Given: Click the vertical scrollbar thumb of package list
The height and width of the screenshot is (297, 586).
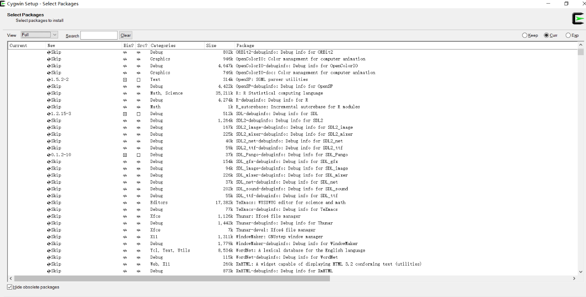Looking at the screenshot, I should tap(581, 52).
